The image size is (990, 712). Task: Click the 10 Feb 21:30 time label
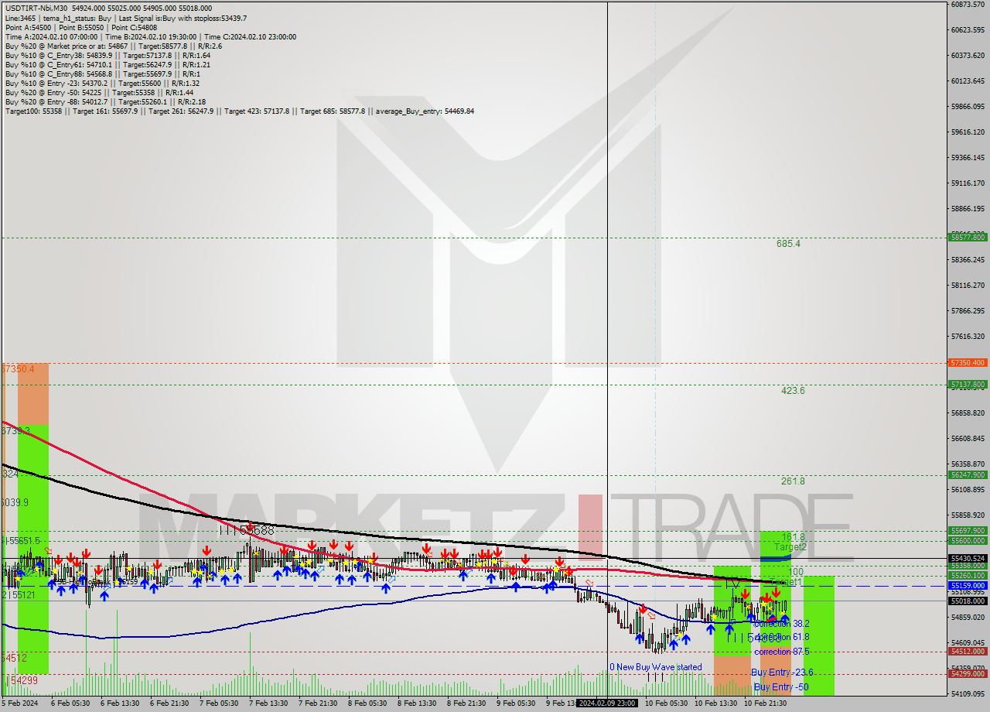click(765, 703)
